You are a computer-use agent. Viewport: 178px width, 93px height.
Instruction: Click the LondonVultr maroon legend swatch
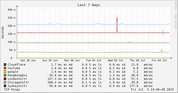pyautogui.click(x=5, y=79)
